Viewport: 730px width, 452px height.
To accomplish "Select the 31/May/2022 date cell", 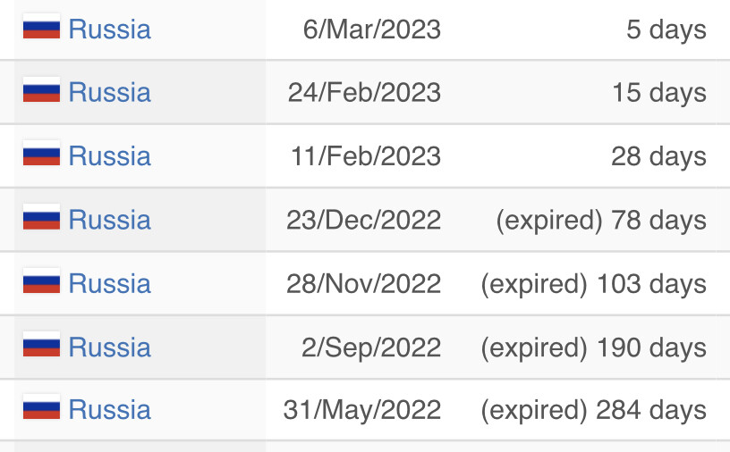I will 361,411.
